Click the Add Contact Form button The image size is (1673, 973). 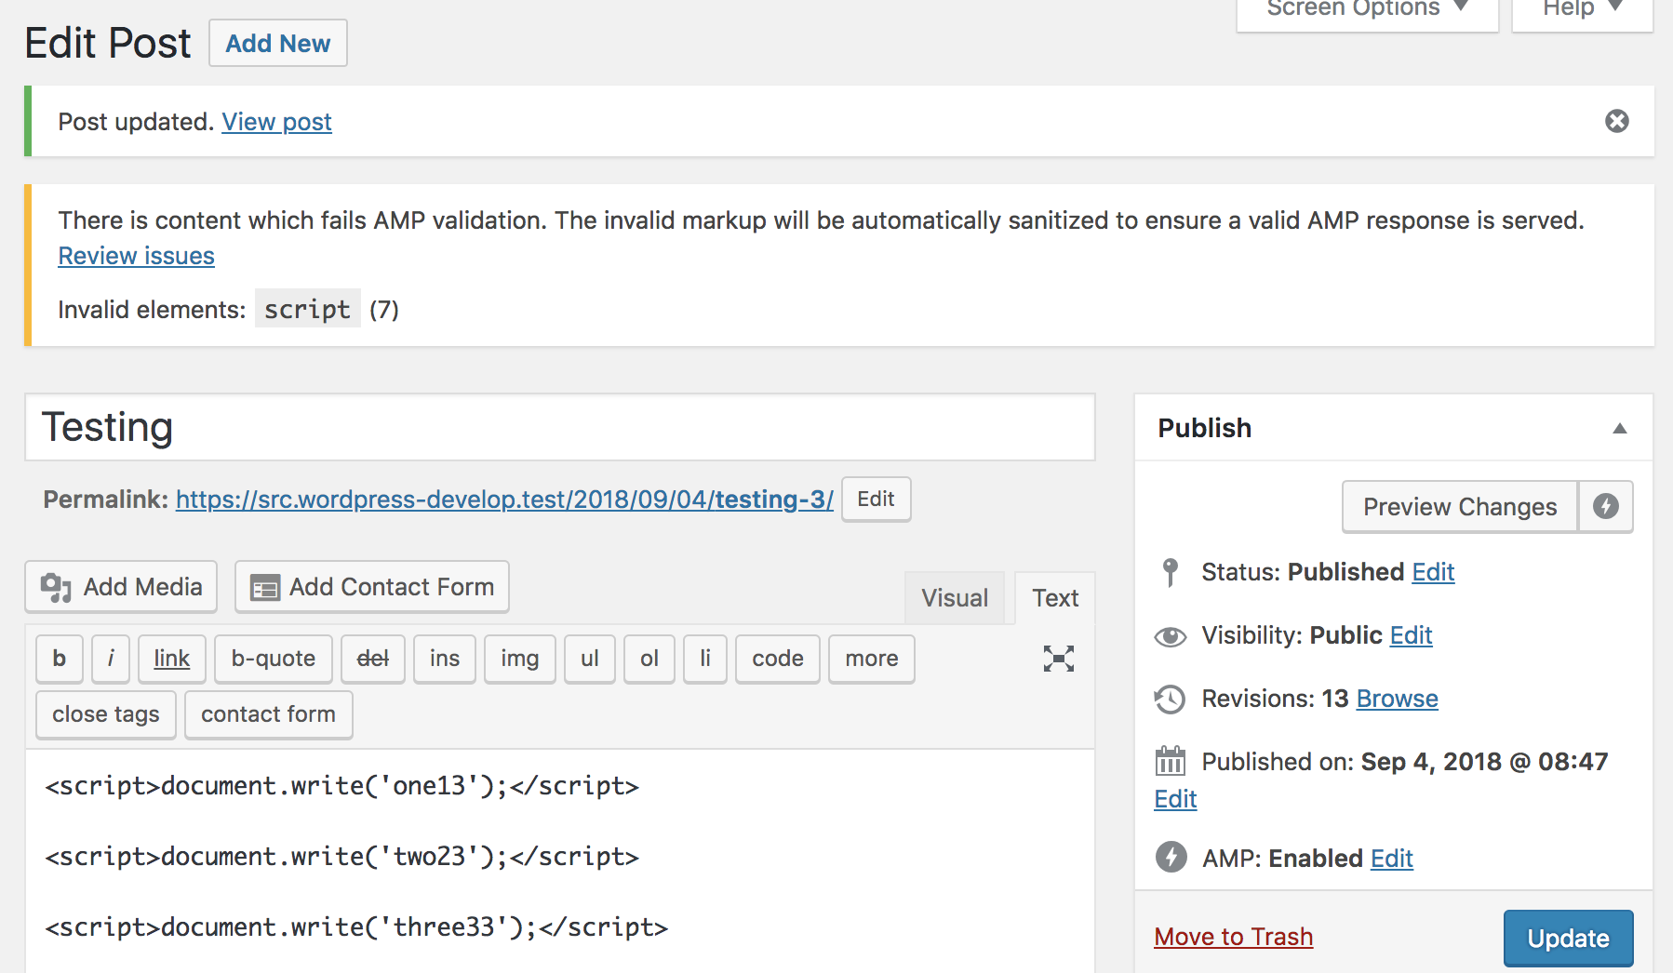point(372,587)
